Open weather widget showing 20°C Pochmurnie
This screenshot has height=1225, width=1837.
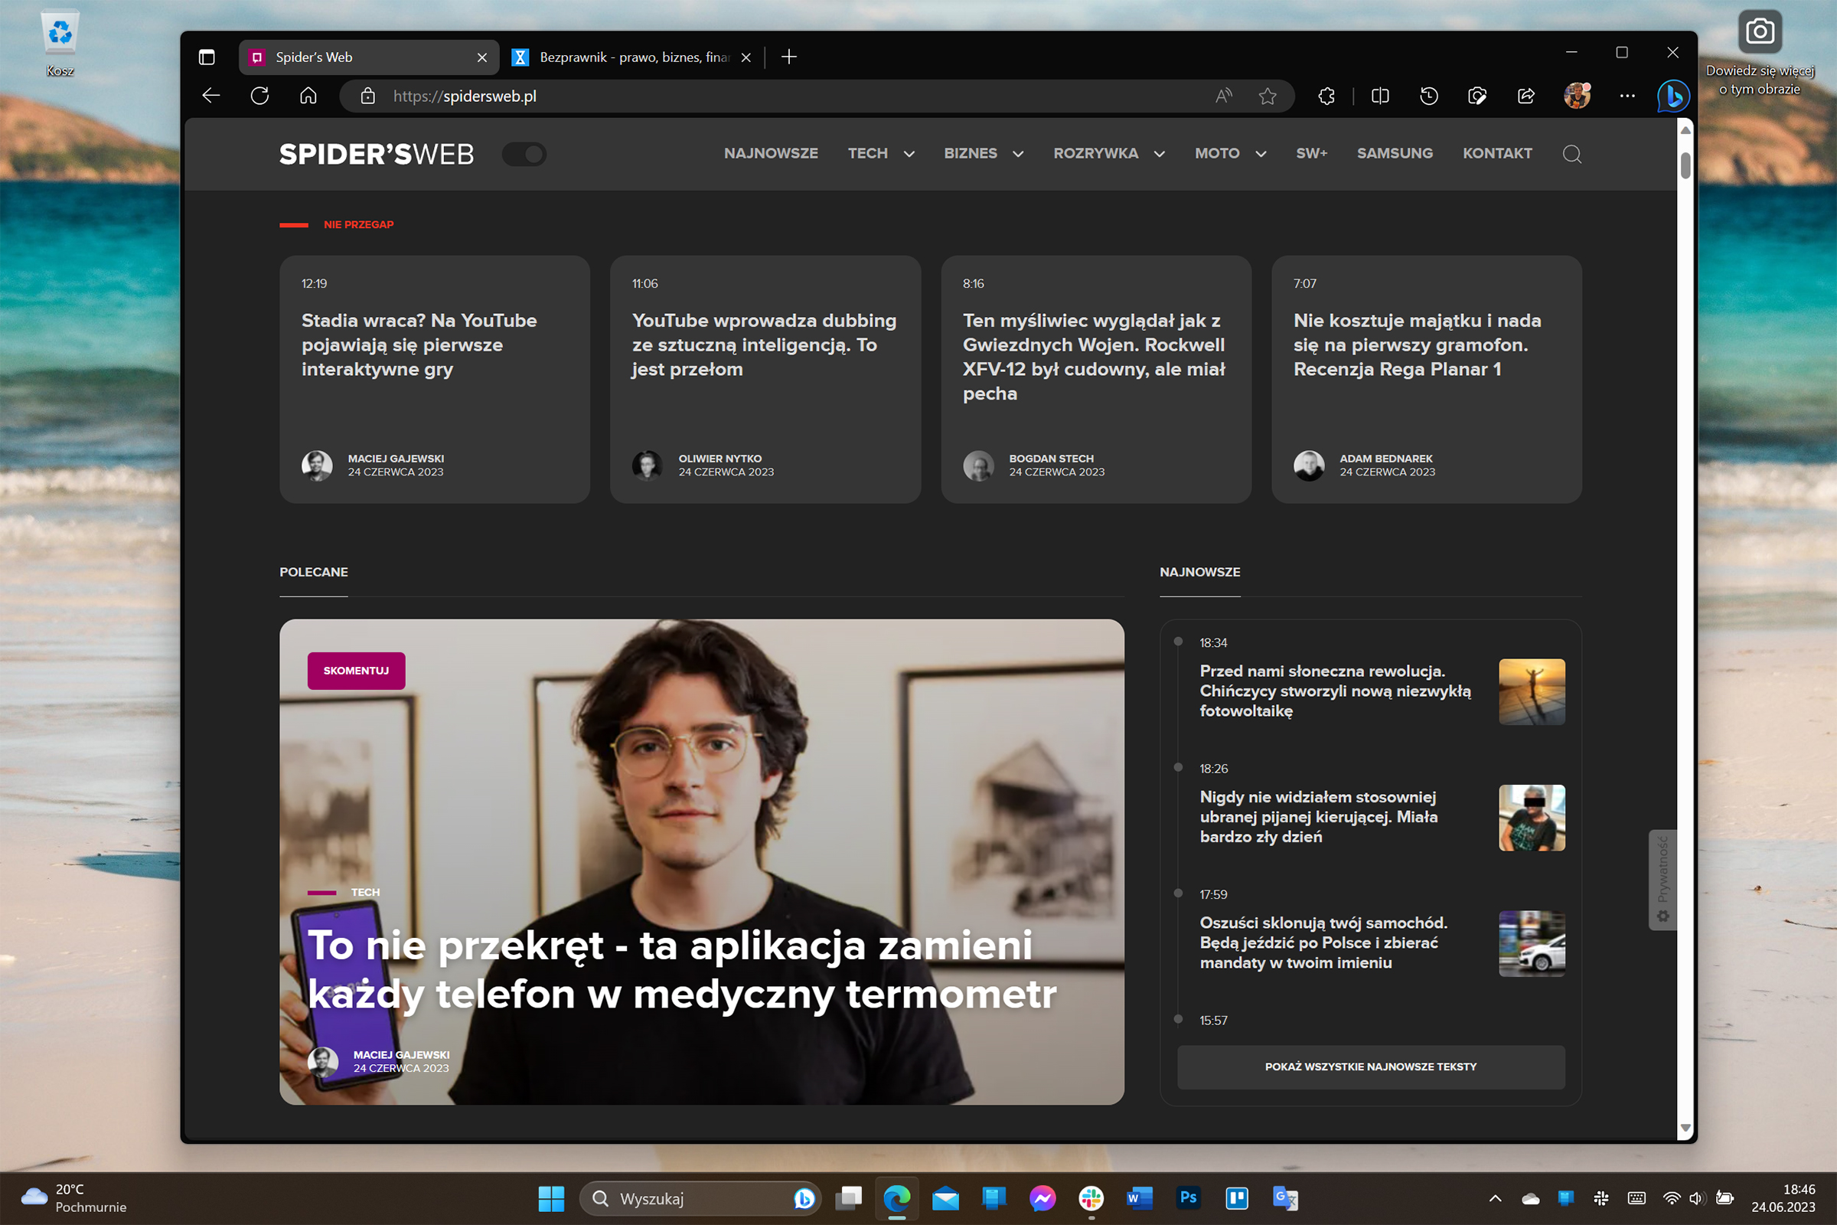point(74,1198)
